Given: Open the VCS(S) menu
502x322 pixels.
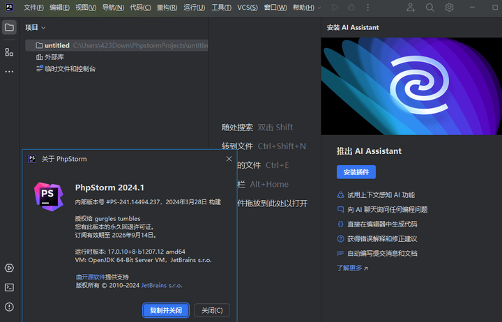Looking at the screenshot, I should [248, 8].
